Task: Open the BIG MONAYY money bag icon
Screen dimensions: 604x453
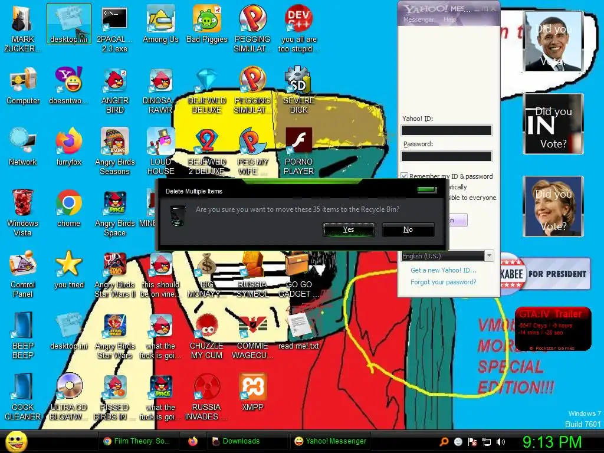Action: tap(207, 274)
